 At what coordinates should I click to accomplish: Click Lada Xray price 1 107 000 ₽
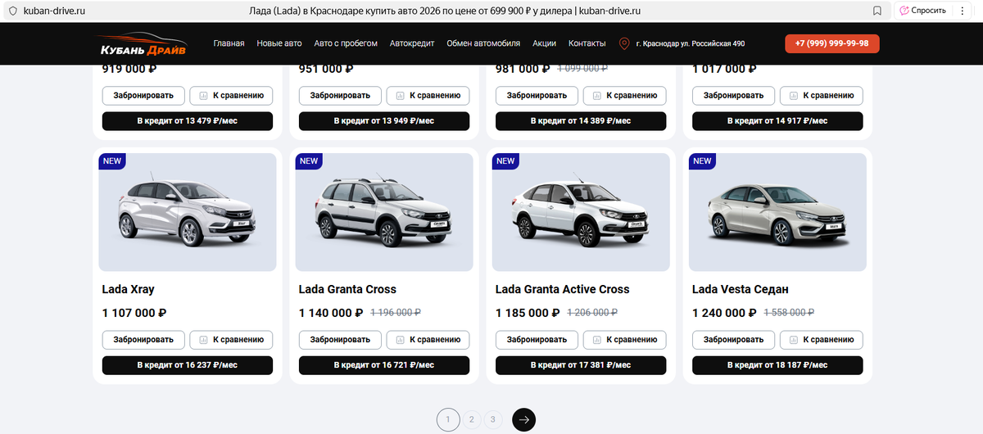click(134, 313)
